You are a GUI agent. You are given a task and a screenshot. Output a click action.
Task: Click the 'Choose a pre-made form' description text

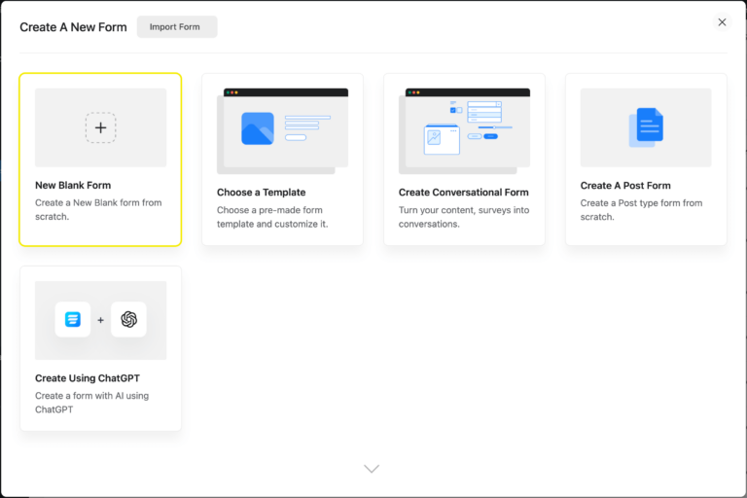(272, 217)
